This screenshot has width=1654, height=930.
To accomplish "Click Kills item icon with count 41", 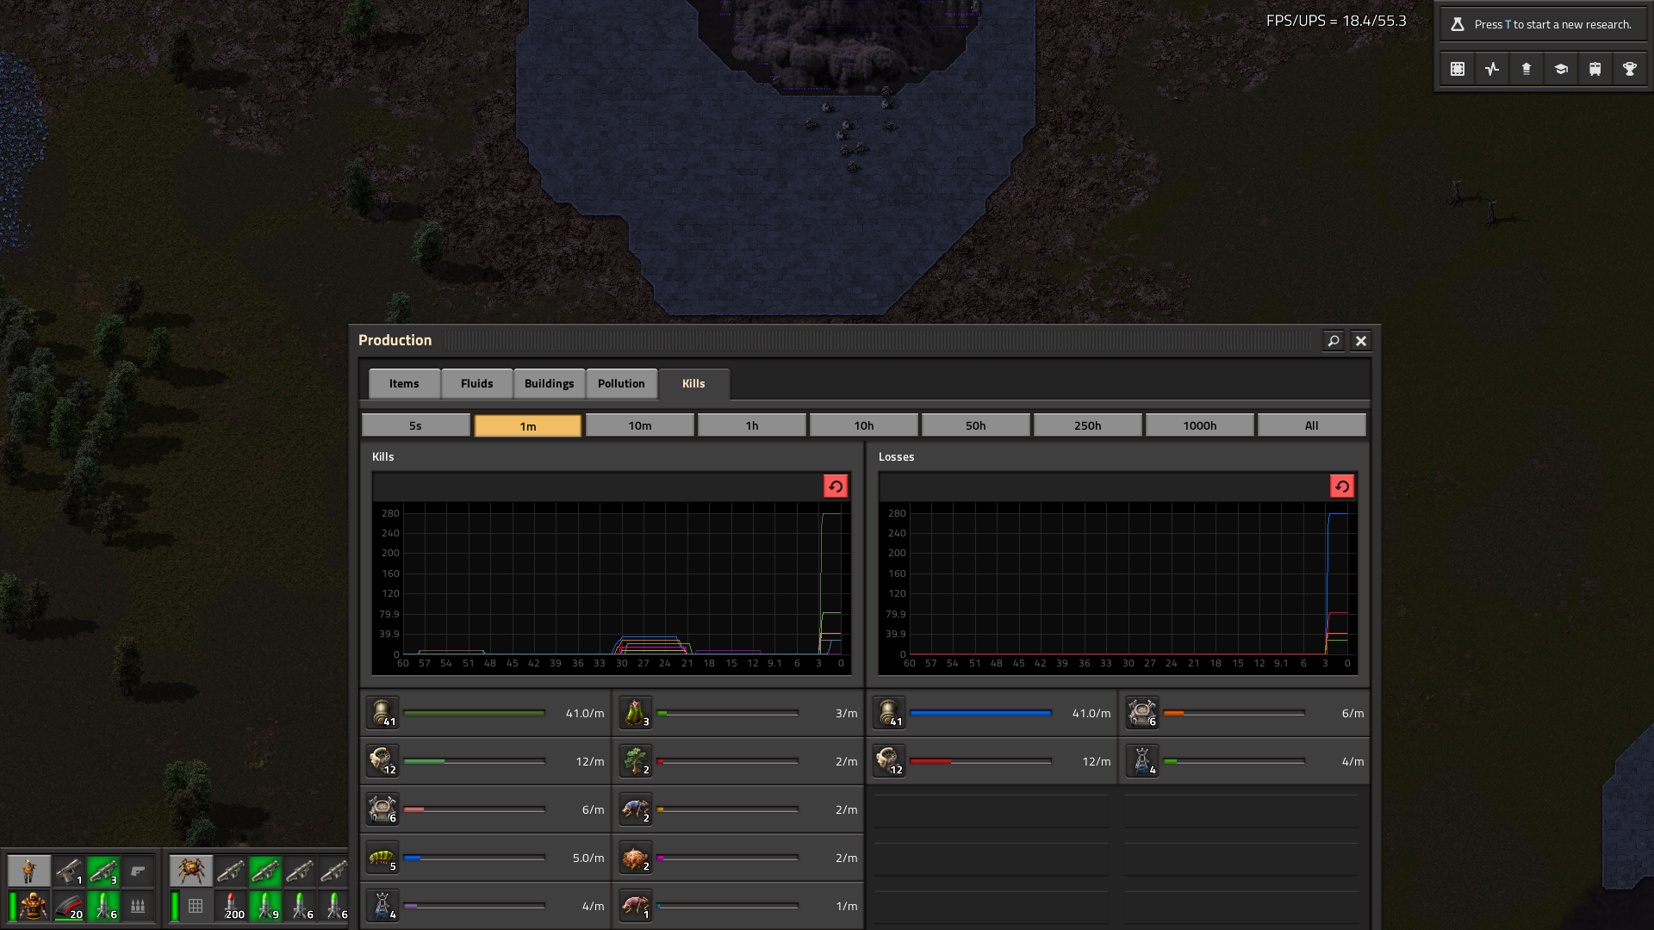I will (x=382, y=713).
